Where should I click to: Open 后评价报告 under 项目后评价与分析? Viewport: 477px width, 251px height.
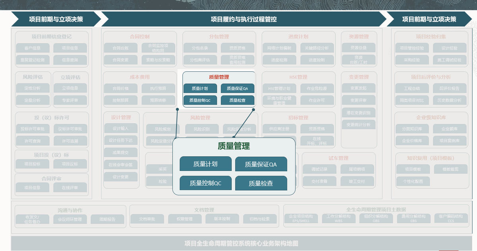pyautogui.click(x=449, y=88)
